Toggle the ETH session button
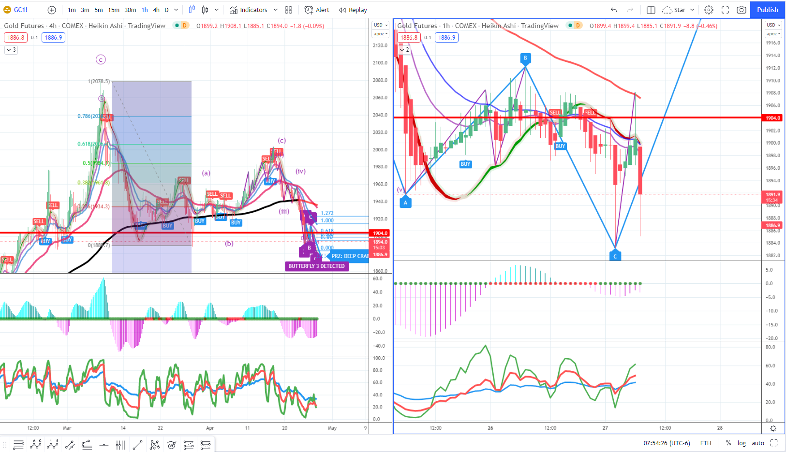786x452 pixels. pos(706,443)
